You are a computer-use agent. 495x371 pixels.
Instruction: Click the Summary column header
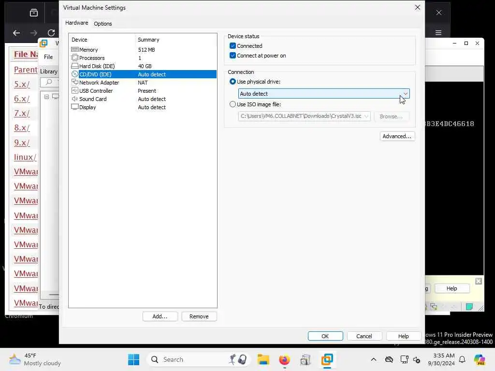click(148, 40)
